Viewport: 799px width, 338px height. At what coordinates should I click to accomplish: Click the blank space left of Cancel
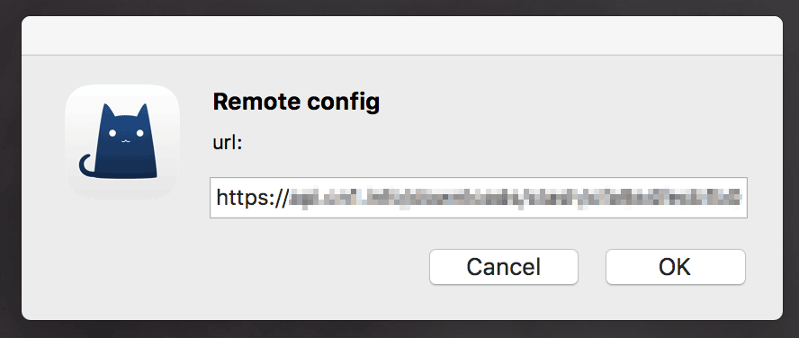tap(316, 267)
